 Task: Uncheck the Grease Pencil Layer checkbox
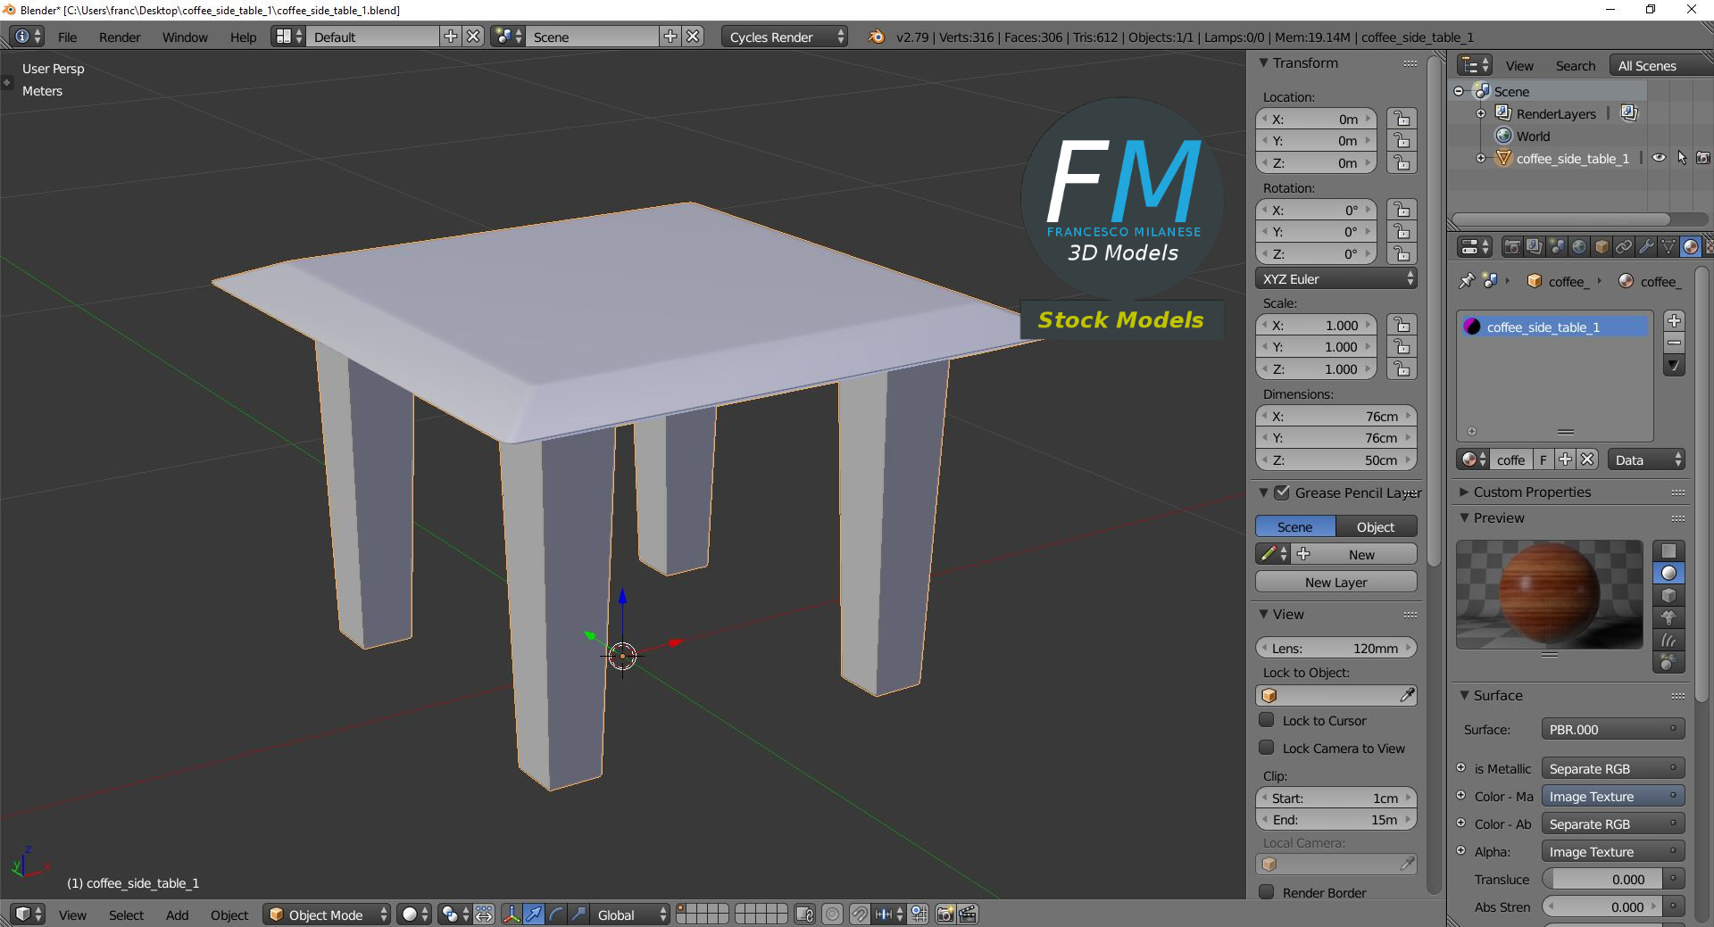pos(1282,492)
